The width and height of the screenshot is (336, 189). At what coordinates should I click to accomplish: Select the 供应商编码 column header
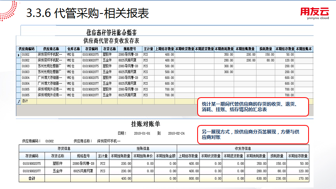pos(27,49)
